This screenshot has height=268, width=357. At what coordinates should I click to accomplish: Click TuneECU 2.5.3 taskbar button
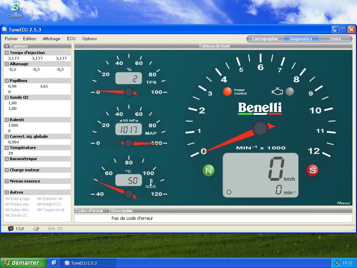click(89, 263)
